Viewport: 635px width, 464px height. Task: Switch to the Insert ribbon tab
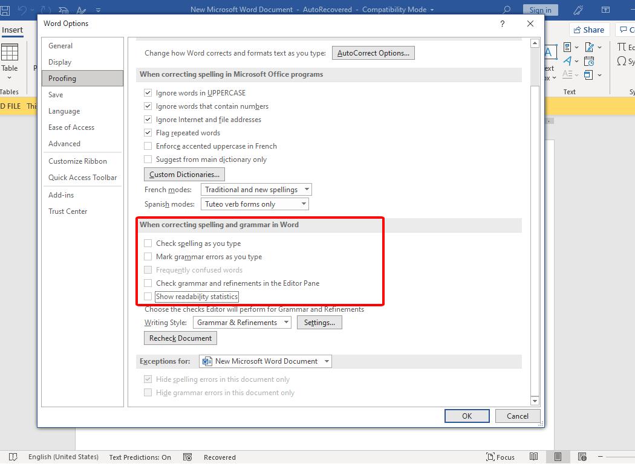pyautogui.click(x=12, y=30)
